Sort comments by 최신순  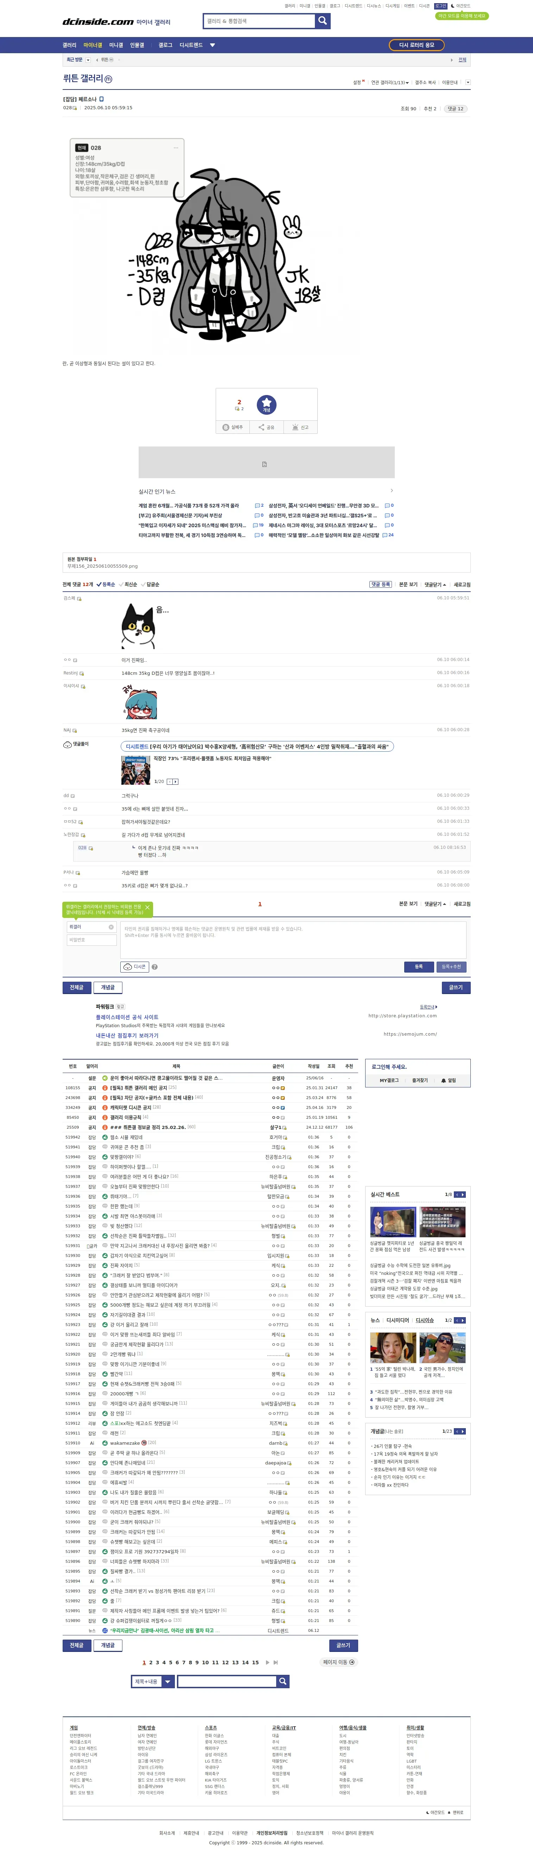pos(128,584)
